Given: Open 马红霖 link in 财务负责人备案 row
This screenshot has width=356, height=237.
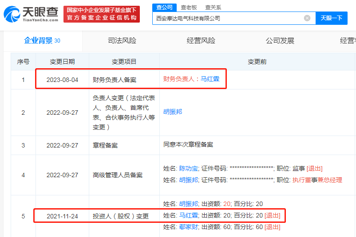Looking at the screenshot, I should point(210,79).
